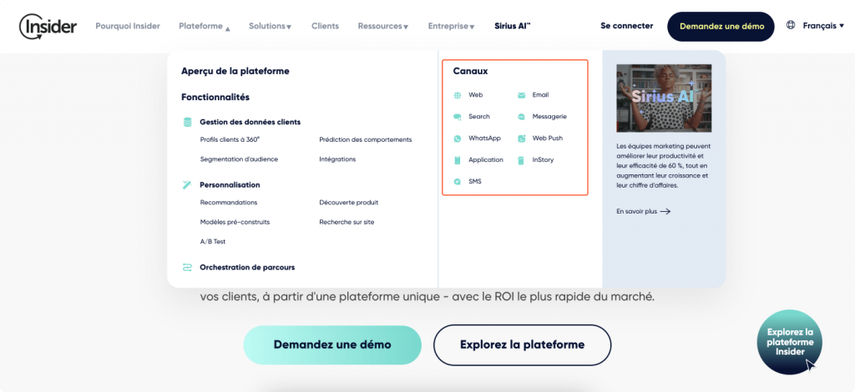Open Modèles pré-construits

coord(235,222)
